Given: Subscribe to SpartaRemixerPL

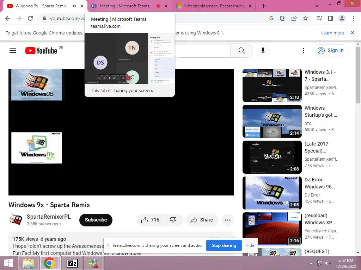Looking at the screenshot, I should tap(96, 220).
